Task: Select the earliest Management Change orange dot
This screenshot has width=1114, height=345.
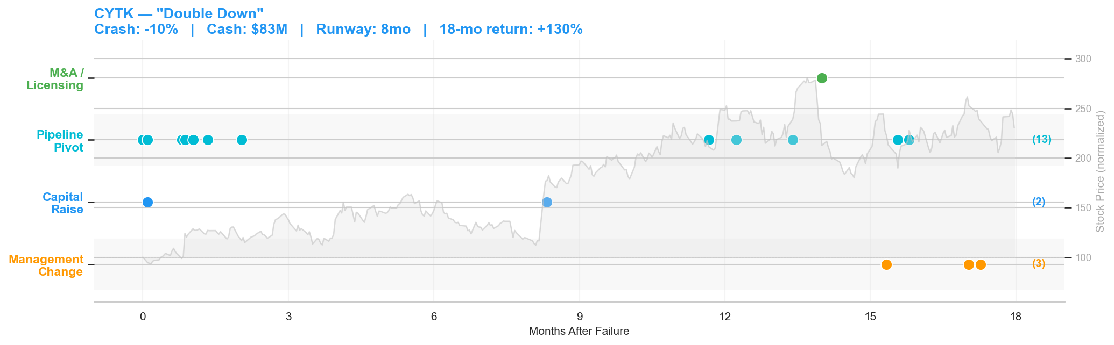Action: pyautogui.click(x=886, y=264)
